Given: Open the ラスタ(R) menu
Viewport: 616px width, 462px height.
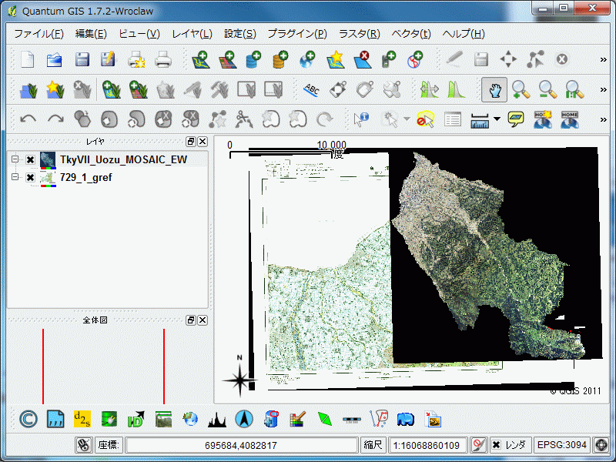Looking at the screenshot, I should click(x=359, y=34).
